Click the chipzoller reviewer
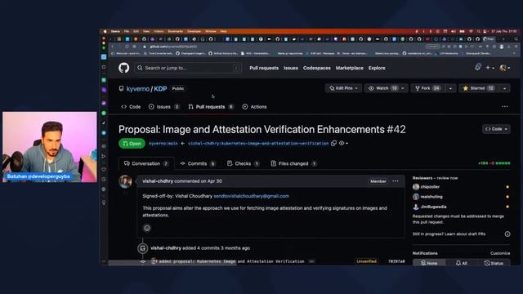This screenshot has width=523, height=294. (x=427, y=187)
